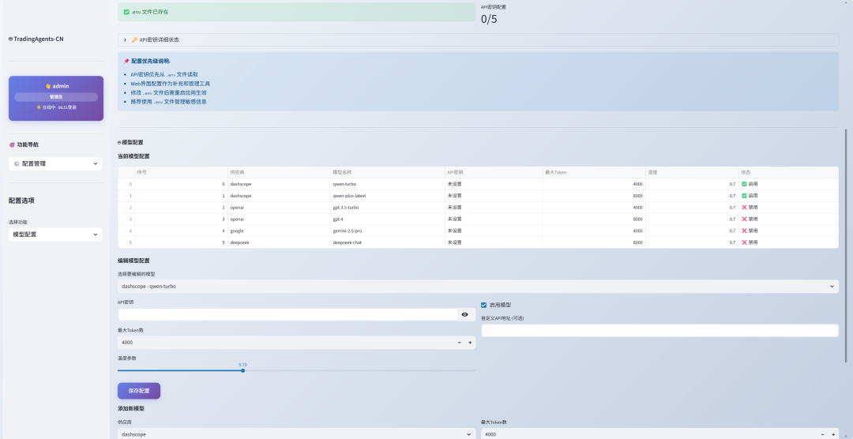Click the 自定义API地址 input field
The width and height of the screenshot is (853, 439).
[659, 331]
